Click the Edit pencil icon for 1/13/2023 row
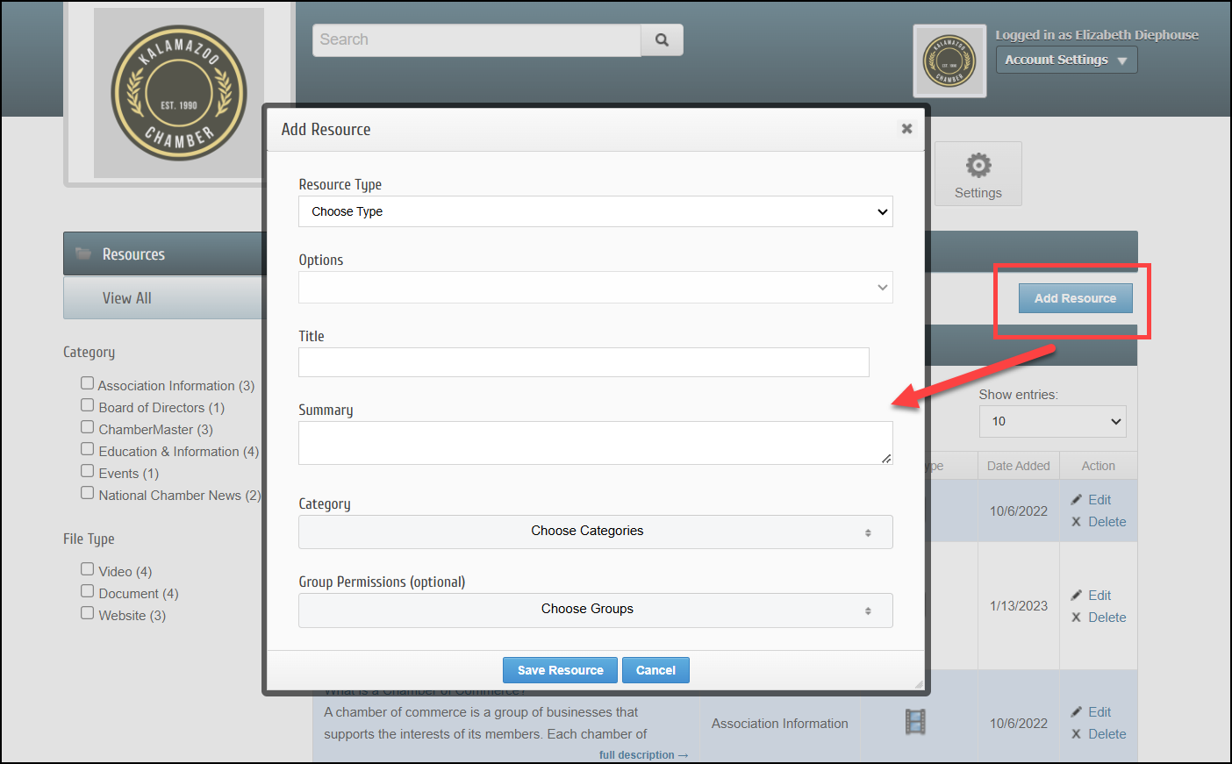This screenshot has height=764, width=1232. pos(1077,596)
